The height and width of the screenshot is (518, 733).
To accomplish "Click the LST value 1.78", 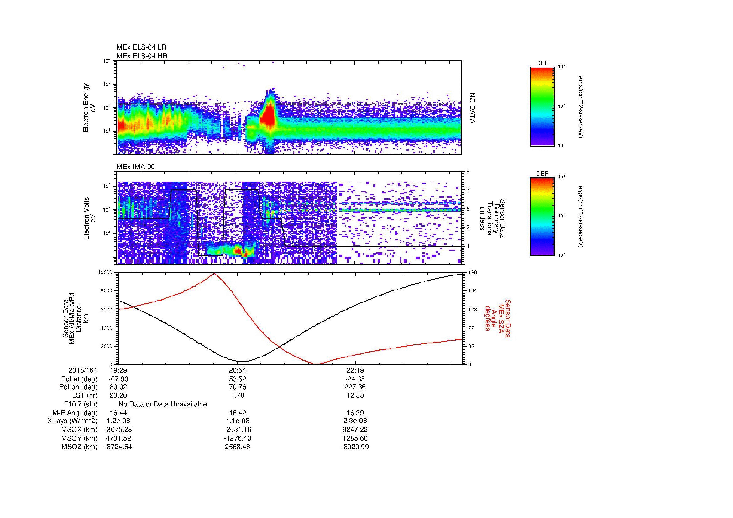I will tap(238, 395).
